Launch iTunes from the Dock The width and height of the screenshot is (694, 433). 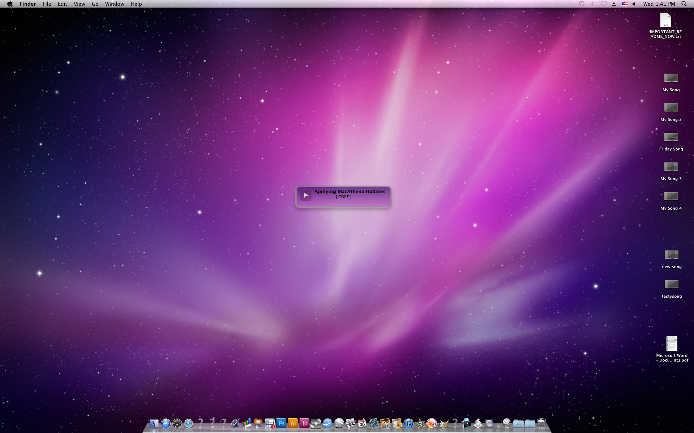point(408,423)
